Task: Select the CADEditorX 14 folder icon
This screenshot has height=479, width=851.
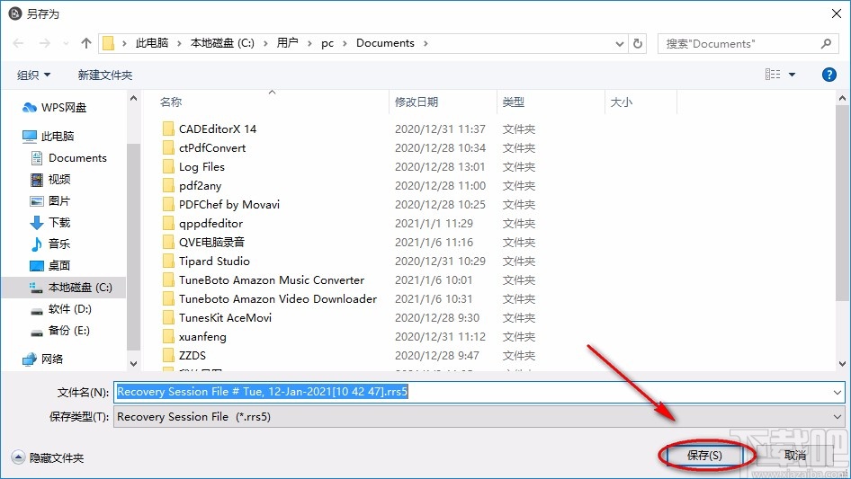Action: coord(168,129)
